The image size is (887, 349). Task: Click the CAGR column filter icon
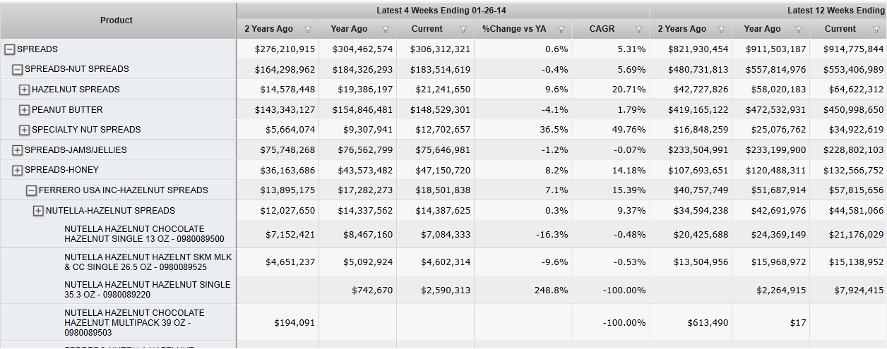tap(638, 30)
